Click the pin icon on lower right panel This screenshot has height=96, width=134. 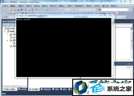pos(129,64)
